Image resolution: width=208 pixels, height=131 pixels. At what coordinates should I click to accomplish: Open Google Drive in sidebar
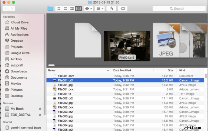tap(17, 53)
